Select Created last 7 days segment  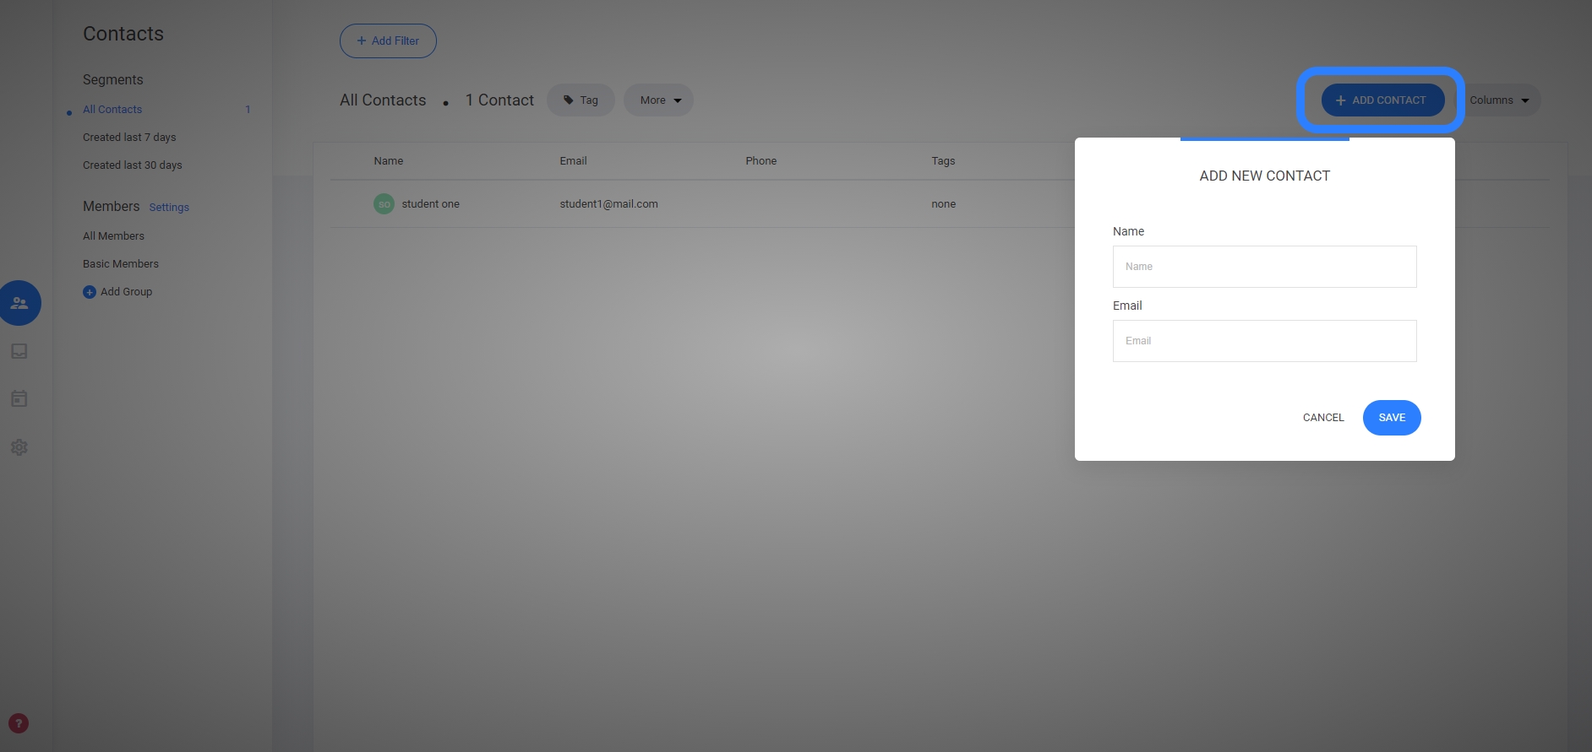click(x=129, y=138)
